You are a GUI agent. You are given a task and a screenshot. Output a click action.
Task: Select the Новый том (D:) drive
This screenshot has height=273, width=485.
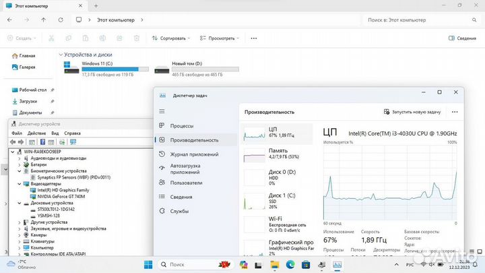pos(197,69)
